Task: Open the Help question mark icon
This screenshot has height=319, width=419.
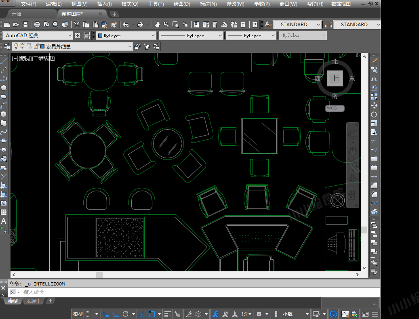Action: click(255, 25)
